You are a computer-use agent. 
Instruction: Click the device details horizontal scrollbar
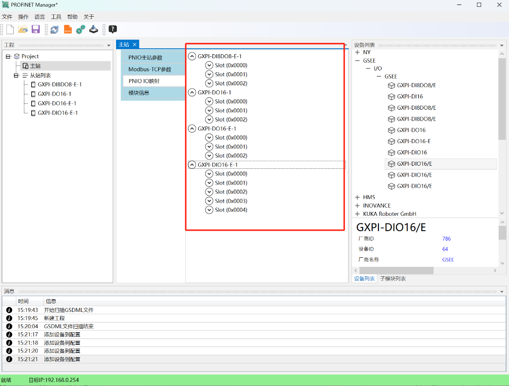pyautogui.click(x=397, y=270)
